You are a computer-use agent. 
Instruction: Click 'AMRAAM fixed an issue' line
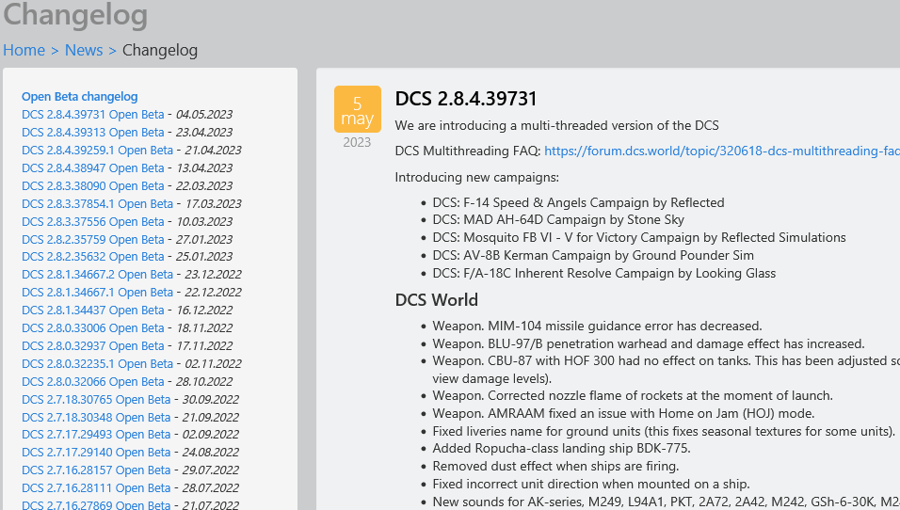[x=623, y=413]
